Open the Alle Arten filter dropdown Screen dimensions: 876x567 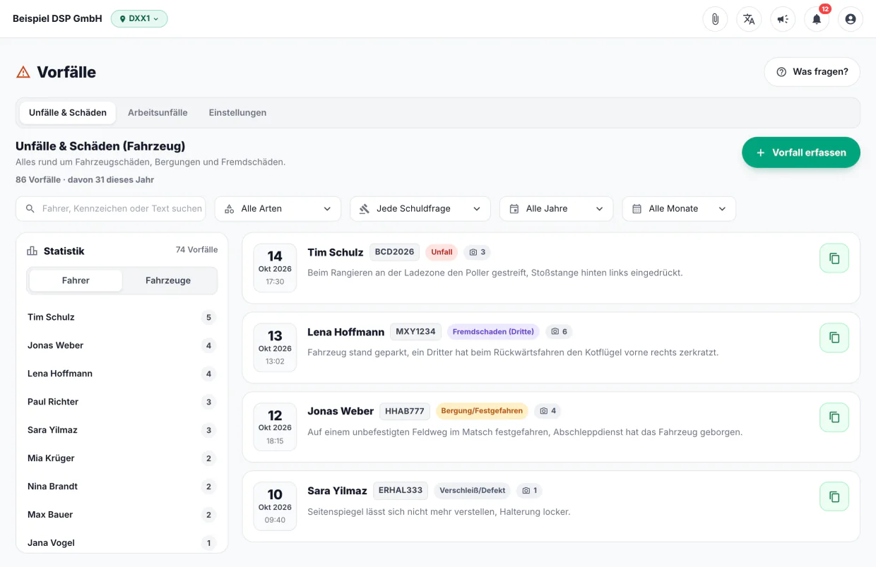(278, 209)
